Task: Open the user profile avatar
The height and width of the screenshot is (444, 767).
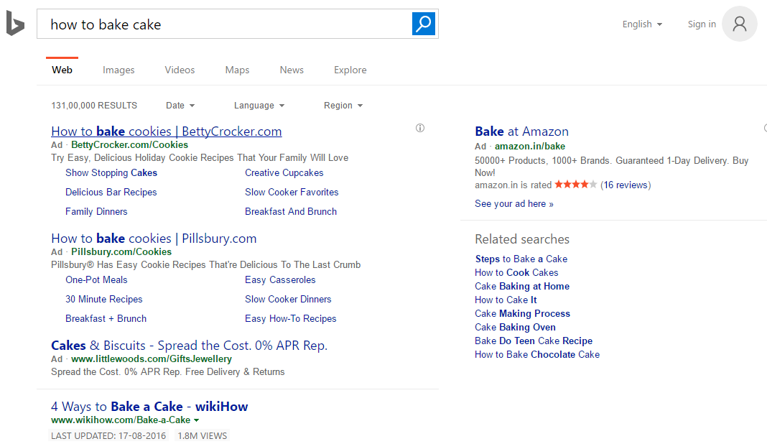Action: pyautogui.click(x=739, y=24)
